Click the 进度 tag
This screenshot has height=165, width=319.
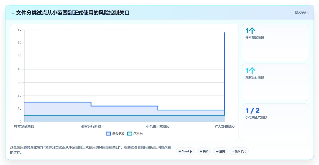[x=220, y=151]
